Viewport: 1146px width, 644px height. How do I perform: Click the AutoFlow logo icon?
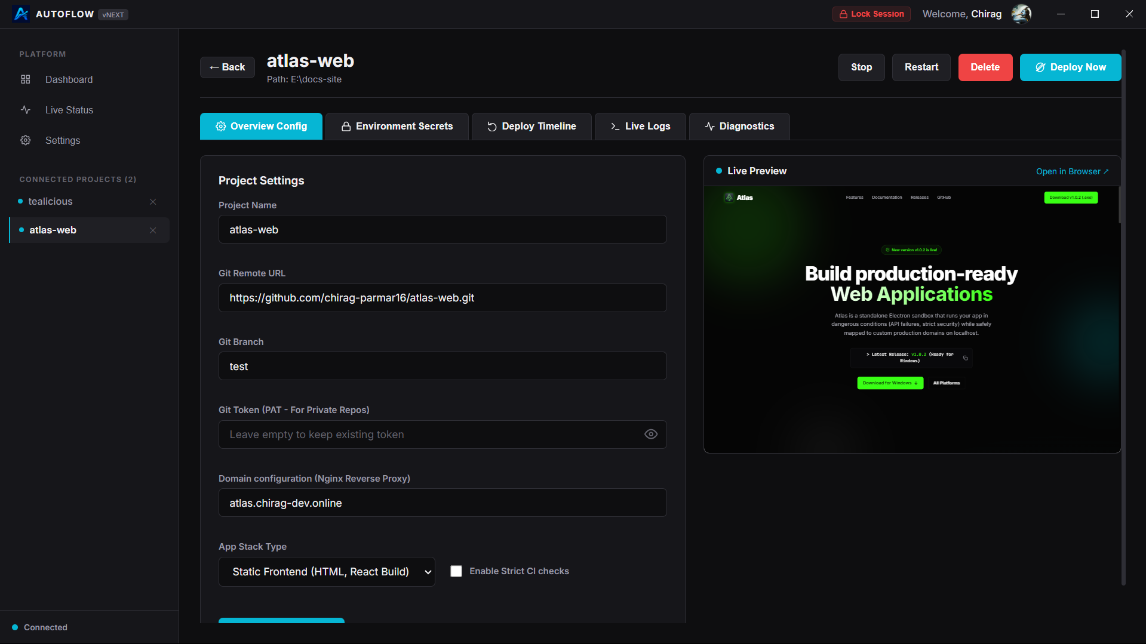pyautogui.click(x=21, y=14)
